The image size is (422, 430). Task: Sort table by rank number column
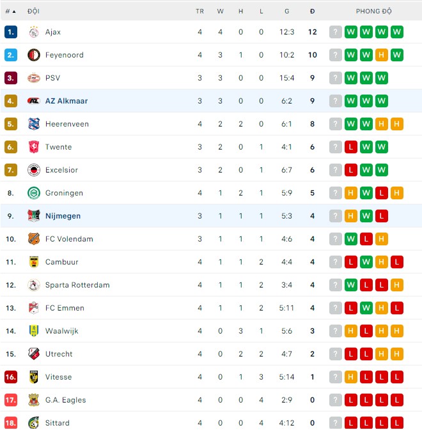[10, 12]
